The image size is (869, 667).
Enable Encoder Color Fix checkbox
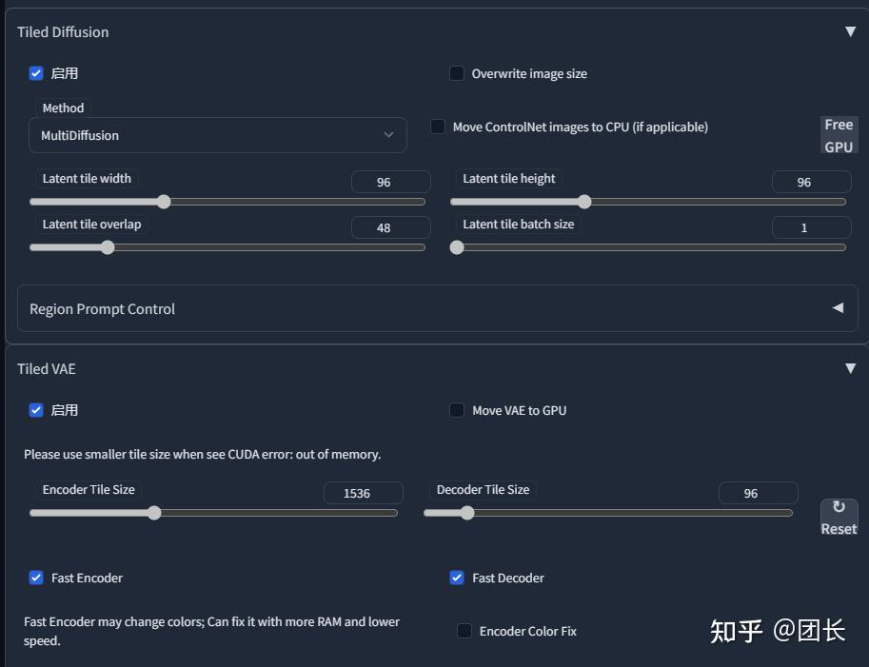click(x=464, y=631)
